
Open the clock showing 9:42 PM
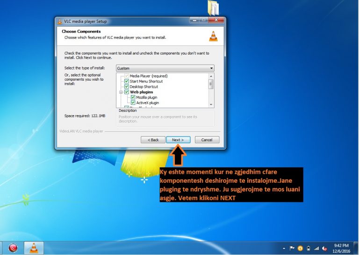[x=341, y=248]
